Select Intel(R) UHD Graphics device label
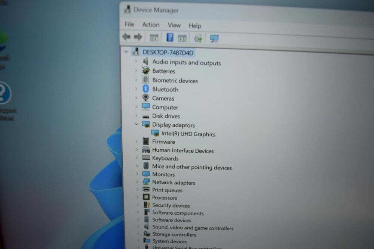 (x=188, y=134)
